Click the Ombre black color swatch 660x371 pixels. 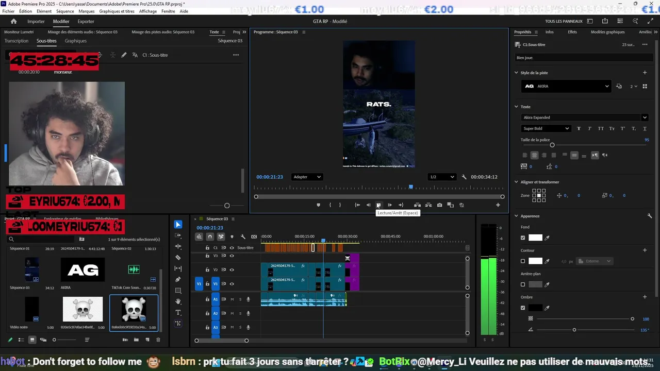pyautogui.click(x=535, y=308)
